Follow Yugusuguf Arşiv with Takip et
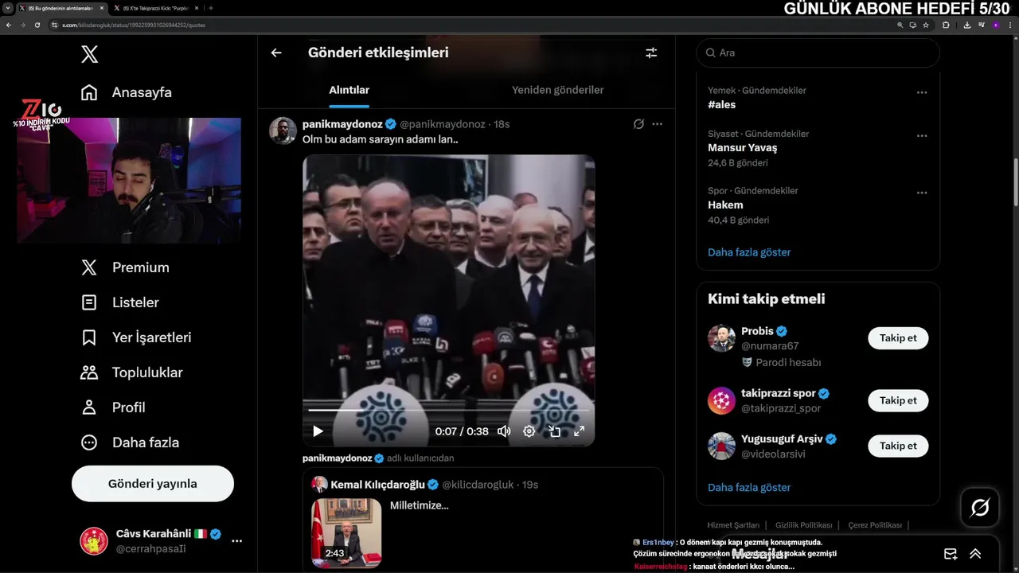Image resolution: width=1019 pixels, height=573 pixels. click(898, 446)
